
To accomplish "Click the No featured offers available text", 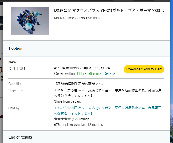I will click(78, 18).
